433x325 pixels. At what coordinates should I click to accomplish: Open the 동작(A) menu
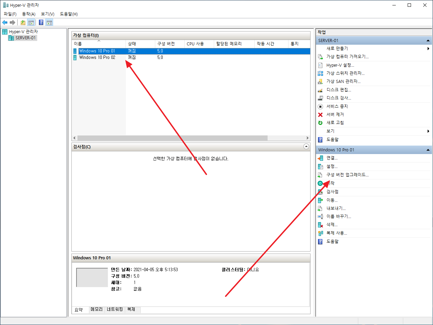pyautogui.click(x=29, y=14)
